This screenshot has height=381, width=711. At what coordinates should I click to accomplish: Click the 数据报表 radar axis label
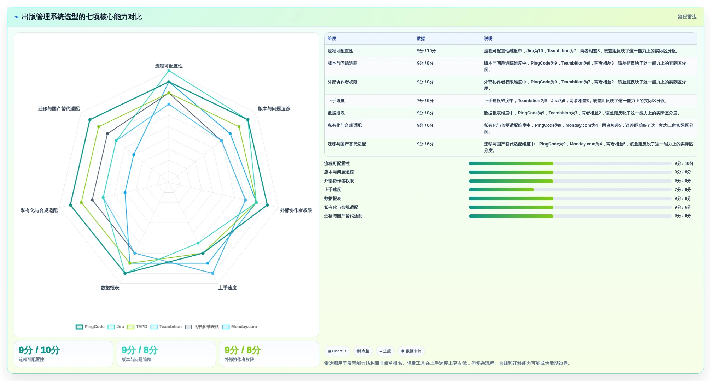point(110,288)
